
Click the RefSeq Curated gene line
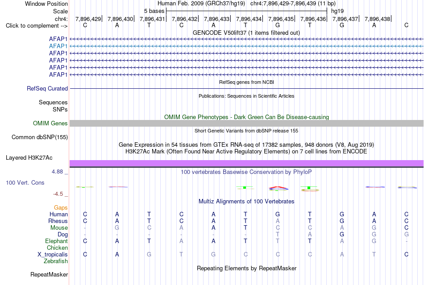[x=247, y=89]
